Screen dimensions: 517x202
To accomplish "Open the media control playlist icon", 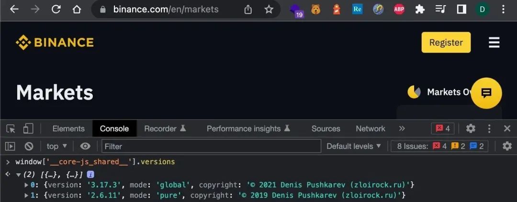I will coord(440,9).
